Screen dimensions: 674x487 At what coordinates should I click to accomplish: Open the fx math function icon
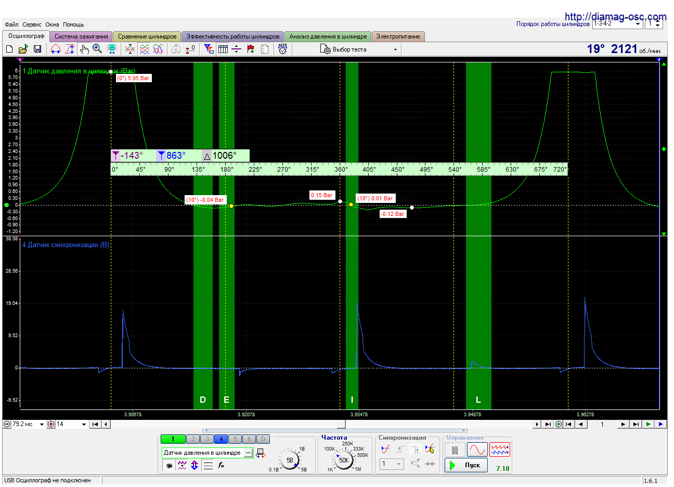tap(221, 465)
